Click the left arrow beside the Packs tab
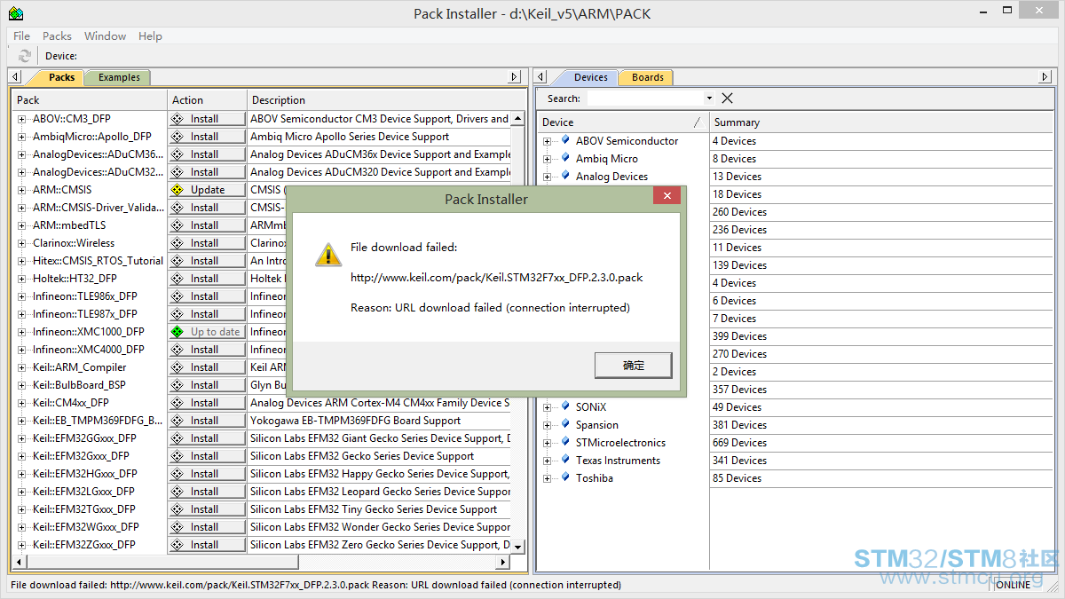This screenshot has height=599, width=1065. 15,77
